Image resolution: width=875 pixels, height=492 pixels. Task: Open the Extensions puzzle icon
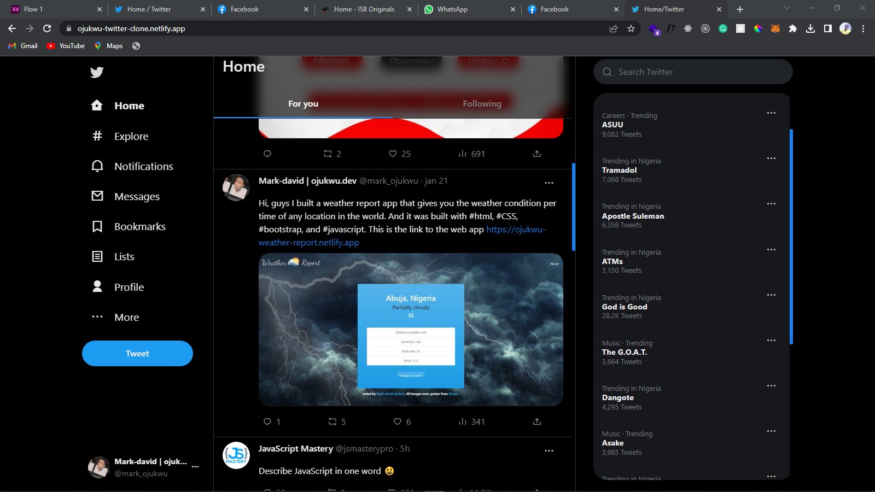point(793,28)
